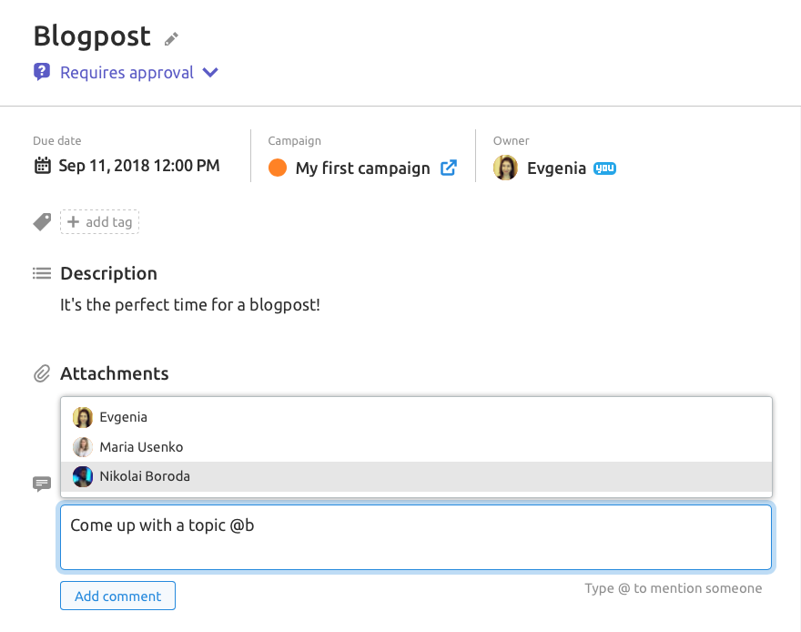Image resolution: width=801 pixels, height=632 pixels.
Task: Open My first campaign link
Action: coord(362,168)
